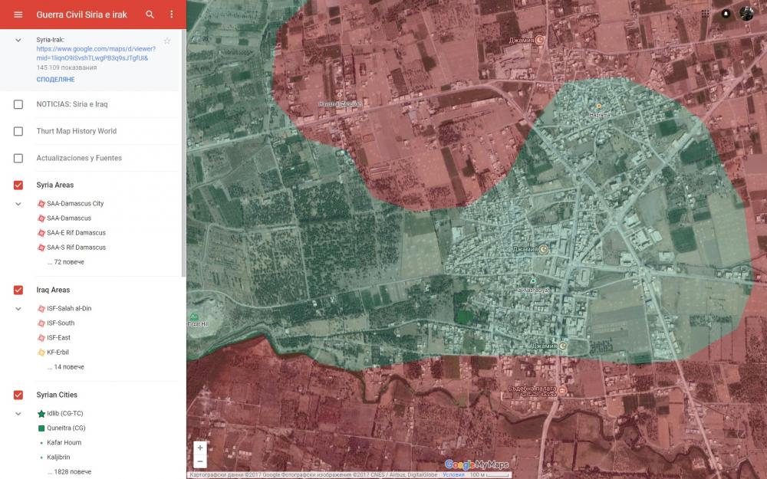This screenshot has height=479, width=767.
Task: Star this map as a favorite
Action: 167,41
